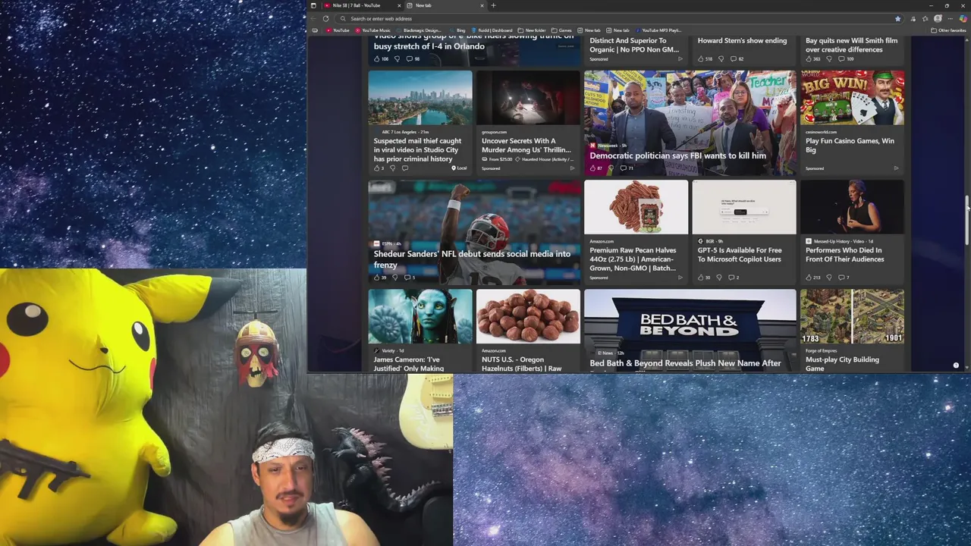This screenshot has height=546, width=971.
Task: Click the Local tag on mail thief card
Action: (x=459, y=168)
